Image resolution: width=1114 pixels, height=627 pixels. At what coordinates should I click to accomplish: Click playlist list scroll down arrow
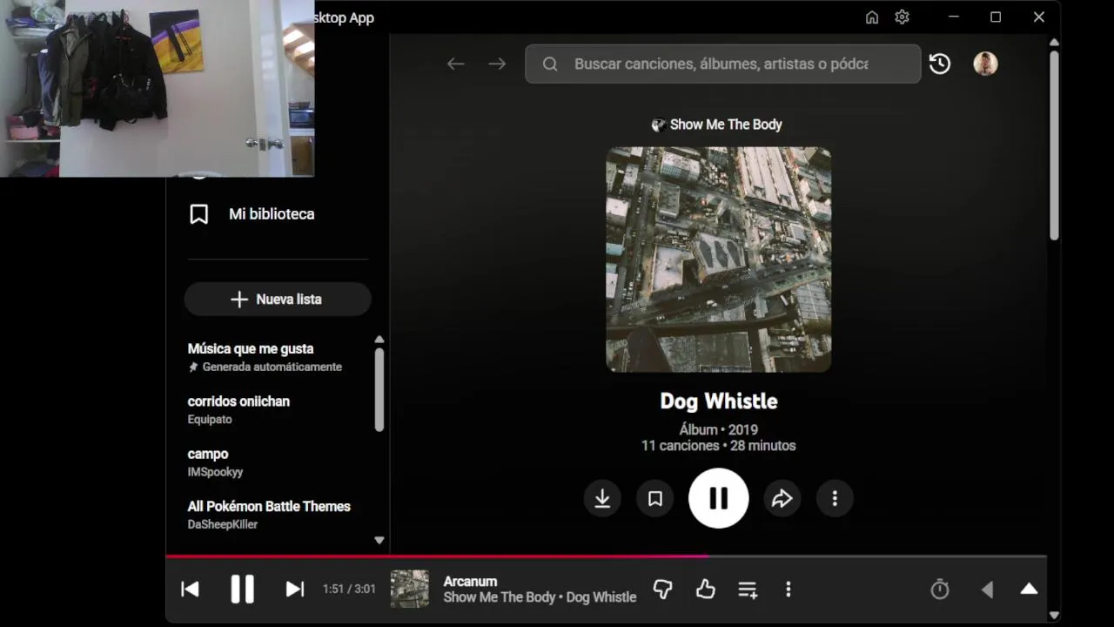point(379,540)
